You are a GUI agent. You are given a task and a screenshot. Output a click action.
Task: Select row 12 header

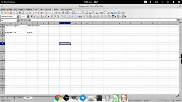click(2, 50)
